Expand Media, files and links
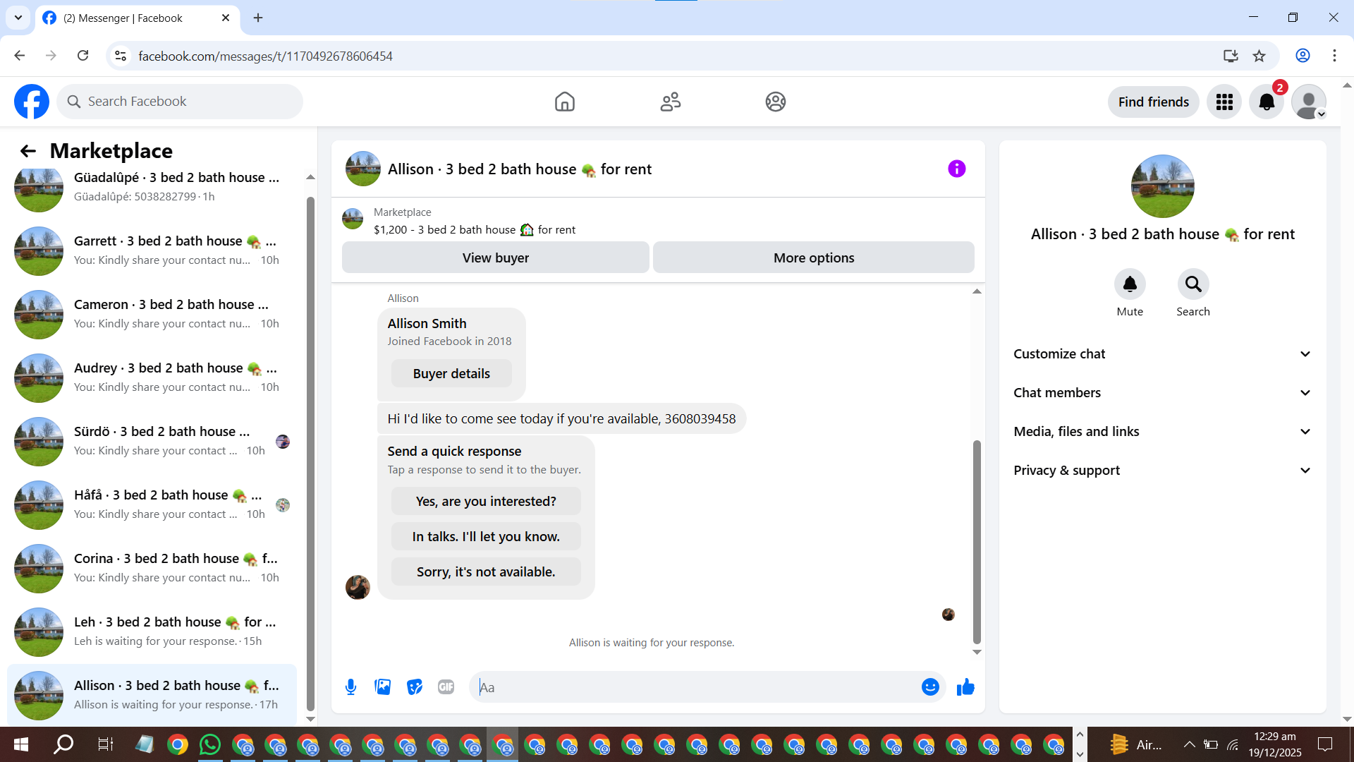The height and width of the screenshot is (762, 1354). tap(1162, 432)
